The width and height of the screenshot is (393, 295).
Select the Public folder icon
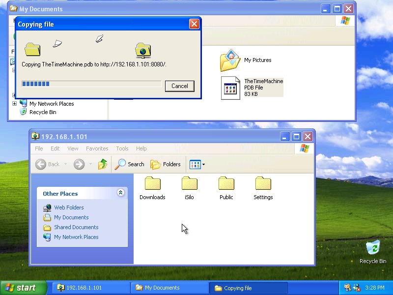pyautogui.click(x=226, y=184)
